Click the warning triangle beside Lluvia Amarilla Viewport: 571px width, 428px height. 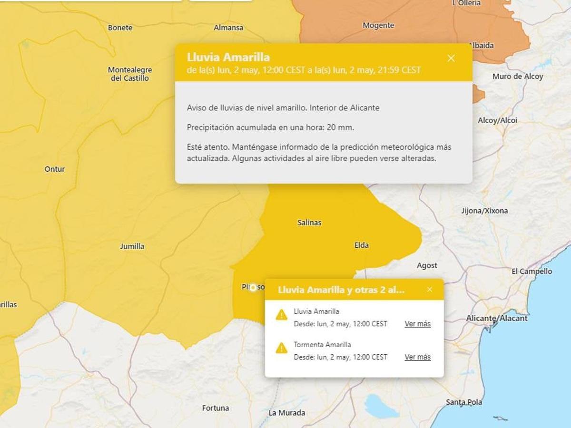pyautogui.click(x=281, y=315)
